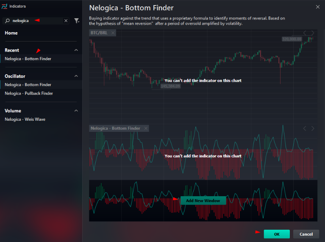Select Bottom Finder under Recent
This screenshot has height=242, width=325.
[41, 58]
